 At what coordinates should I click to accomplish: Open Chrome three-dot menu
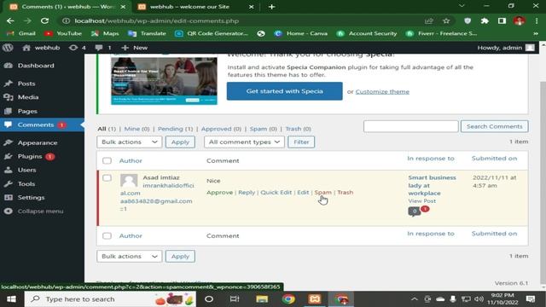(x=537, y=20)
